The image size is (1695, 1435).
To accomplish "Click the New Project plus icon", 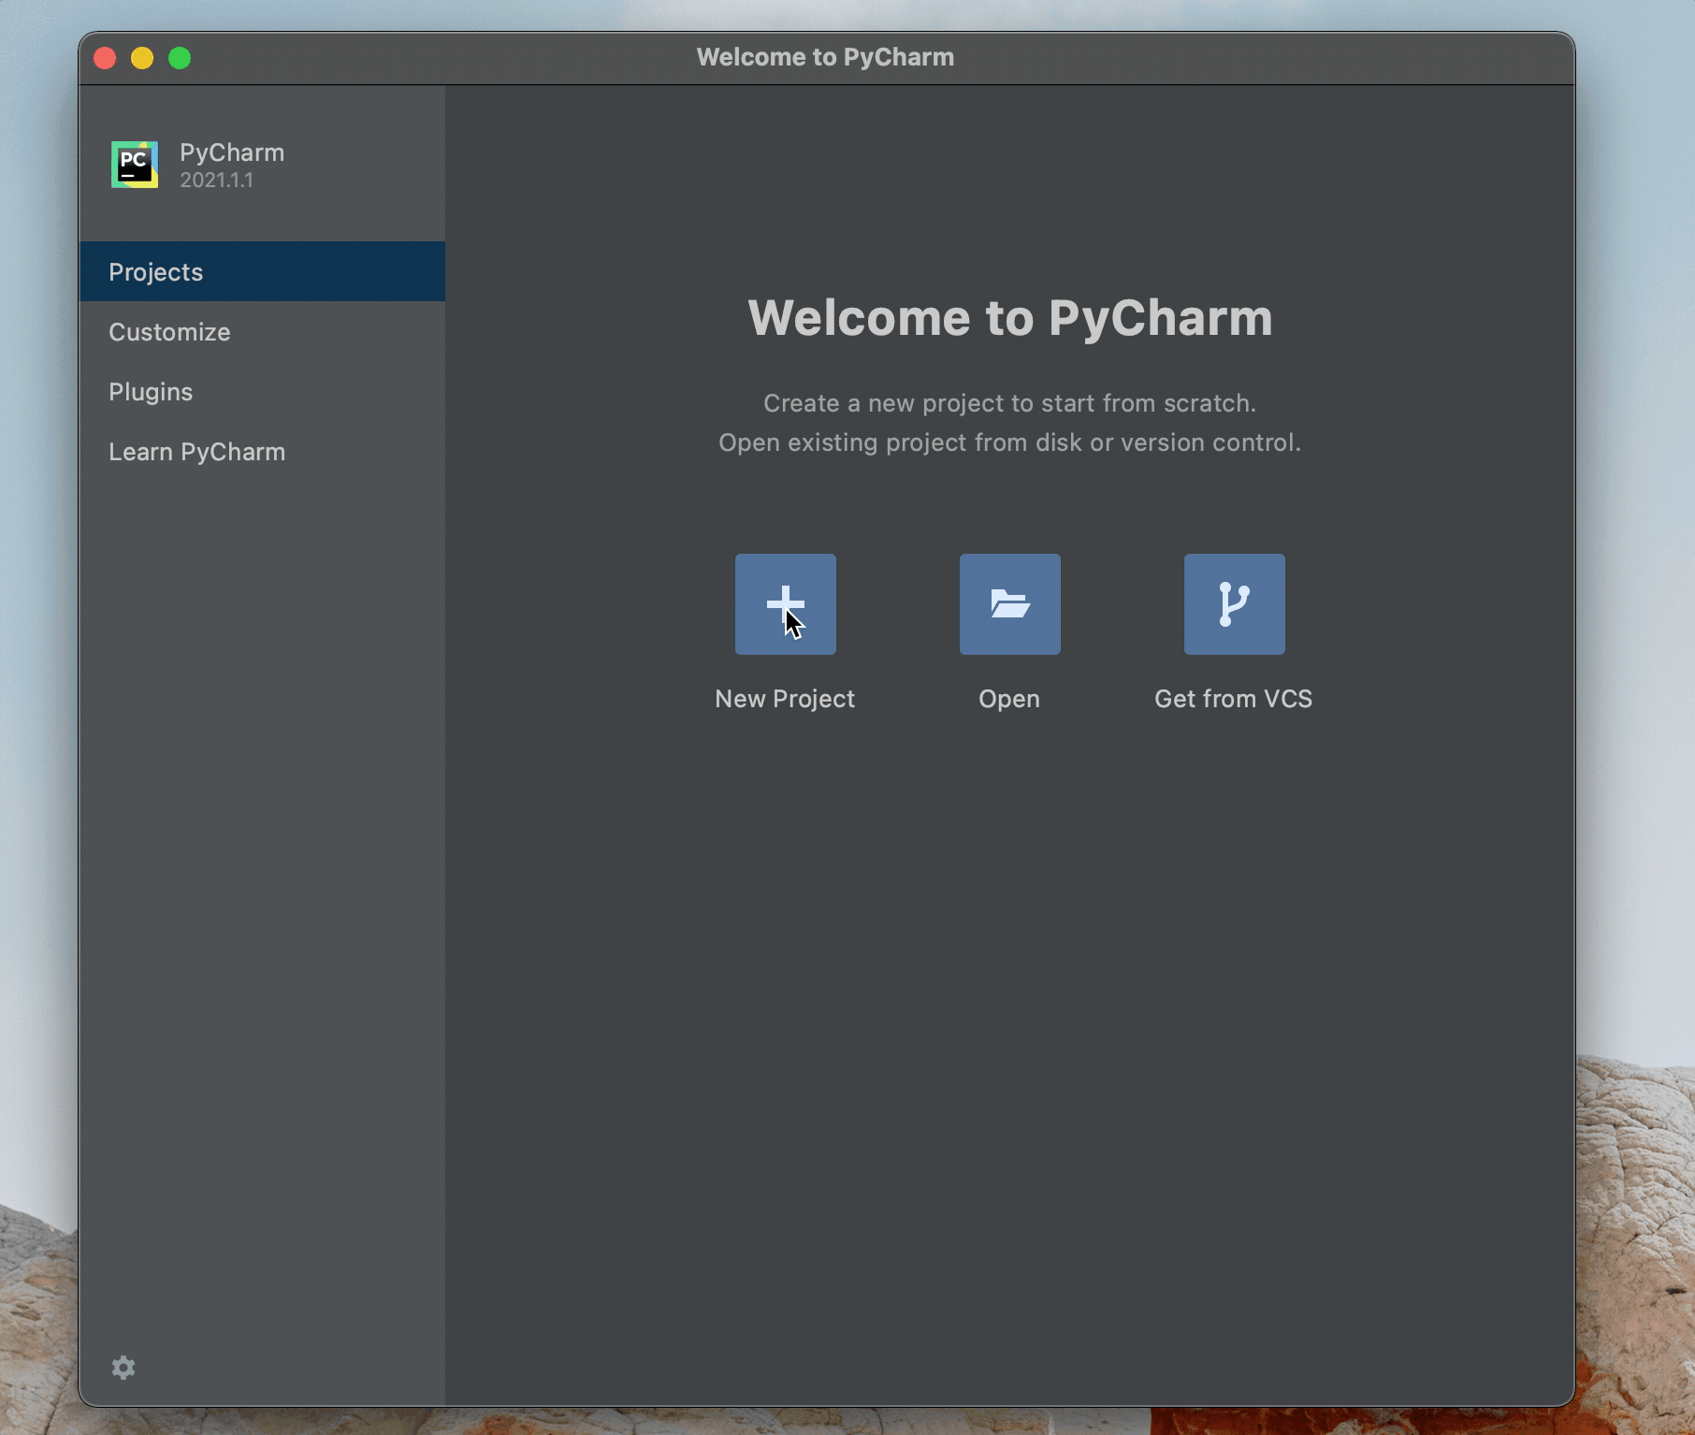I will 785,603.
